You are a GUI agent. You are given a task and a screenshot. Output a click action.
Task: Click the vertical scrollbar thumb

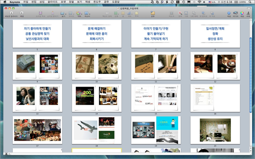point(251,75)
